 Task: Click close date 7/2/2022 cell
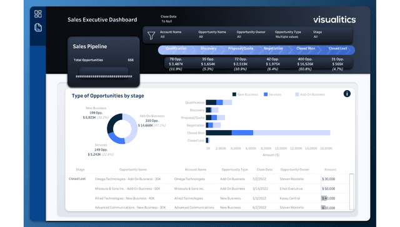tap(259, 179)
